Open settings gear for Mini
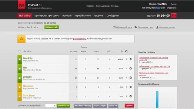194x109 pixels. [x=131, y=68]
